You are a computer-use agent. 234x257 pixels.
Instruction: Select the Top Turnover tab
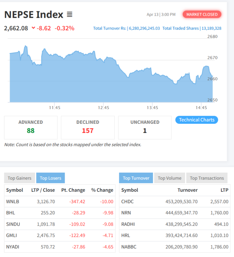point(136,178)
